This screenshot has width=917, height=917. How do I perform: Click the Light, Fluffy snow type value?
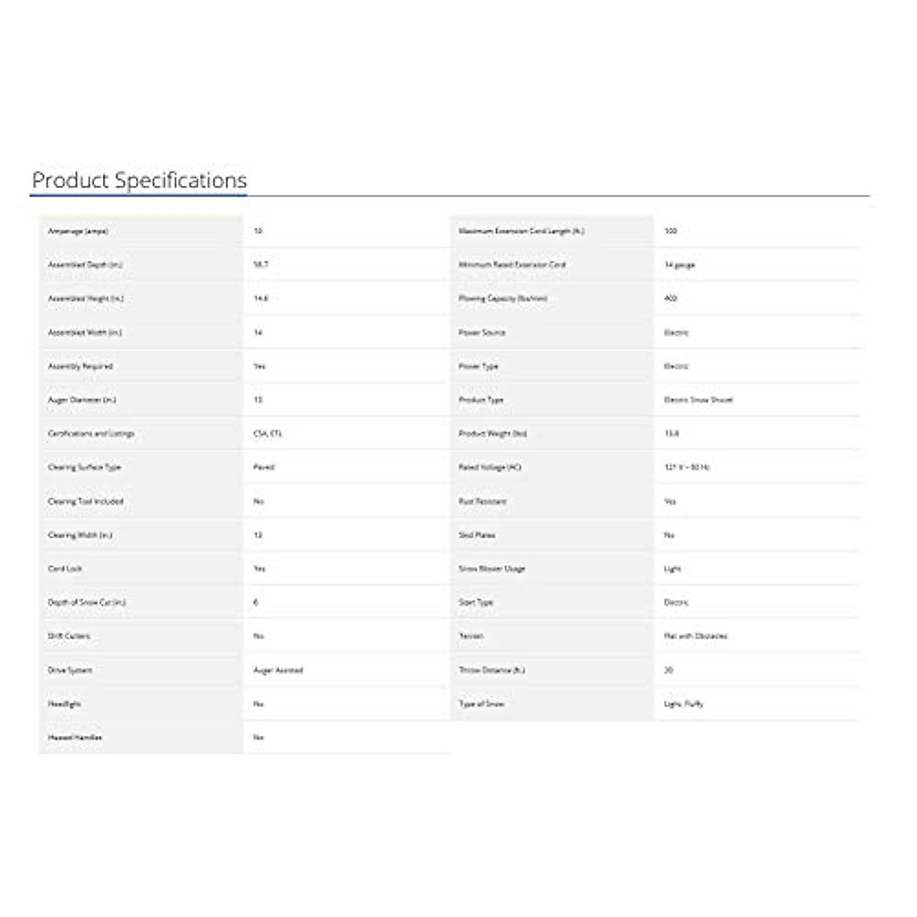[684, 704]
